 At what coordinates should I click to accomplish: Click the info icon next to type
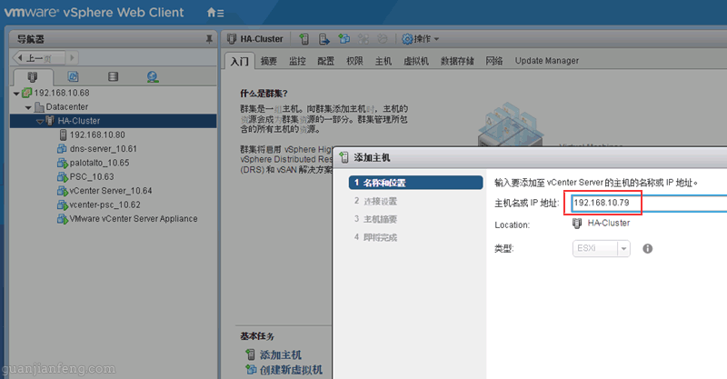point(648,249)
